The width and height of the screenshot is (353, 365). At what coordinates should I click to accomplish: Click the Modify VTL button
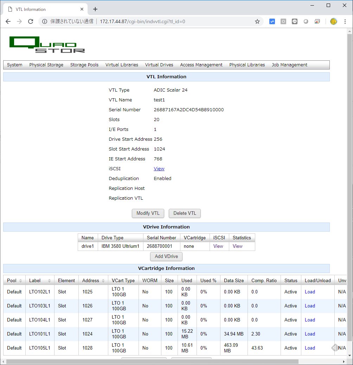(148, 213)
